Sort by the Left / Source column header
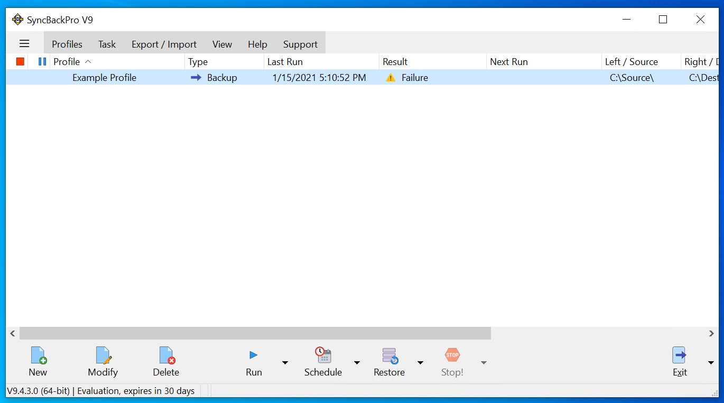This screenshot has height=403, width=724. [641, 62]
